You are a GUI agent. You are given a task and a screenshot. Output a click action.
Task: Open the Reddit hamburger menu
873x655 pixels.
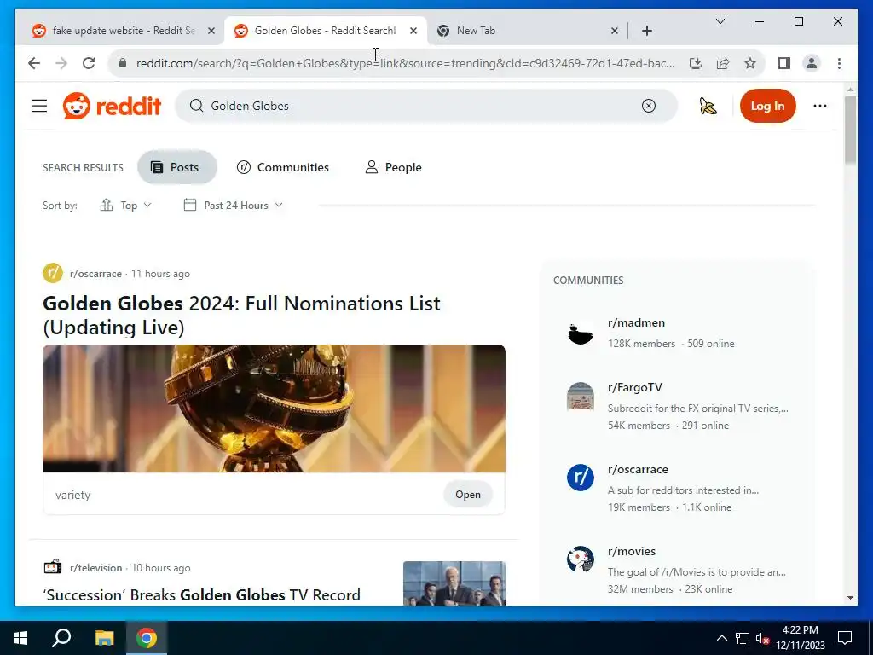[39, 106]
